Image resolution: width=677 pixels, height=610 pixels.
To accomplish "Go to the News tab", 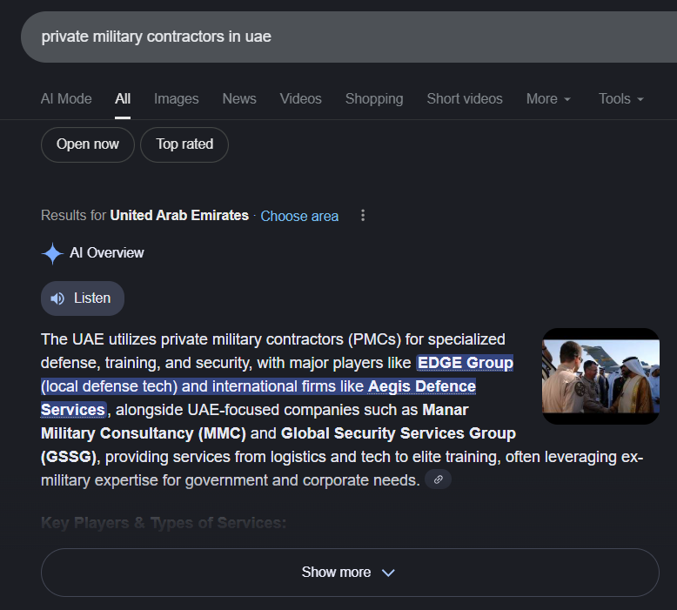I will tap(239, 99).
